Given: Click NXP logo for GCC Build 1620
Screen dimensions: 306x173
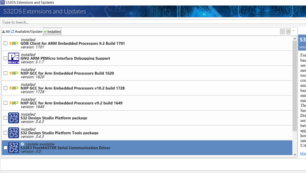Looking at the screenshot, I should [14, 73].
